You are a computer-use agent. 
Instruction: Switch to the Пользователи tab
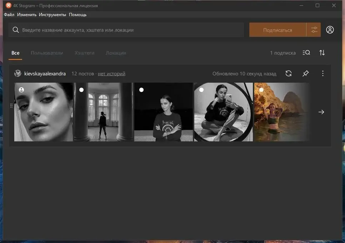(x=47, y=53)
